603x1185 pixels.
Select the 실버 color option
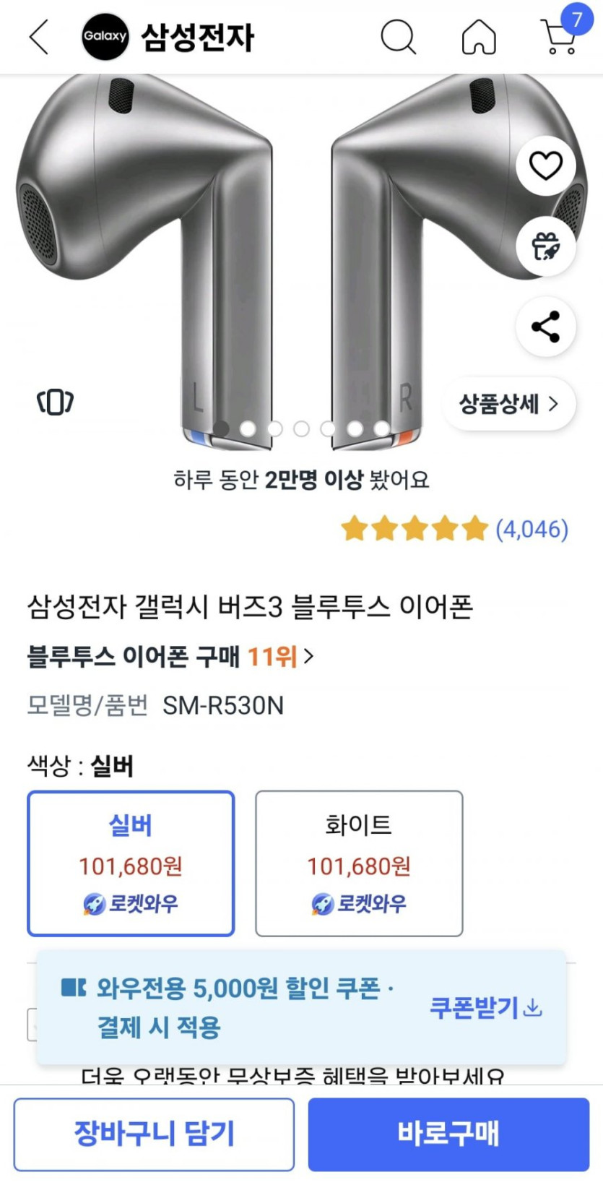point(131,863)
